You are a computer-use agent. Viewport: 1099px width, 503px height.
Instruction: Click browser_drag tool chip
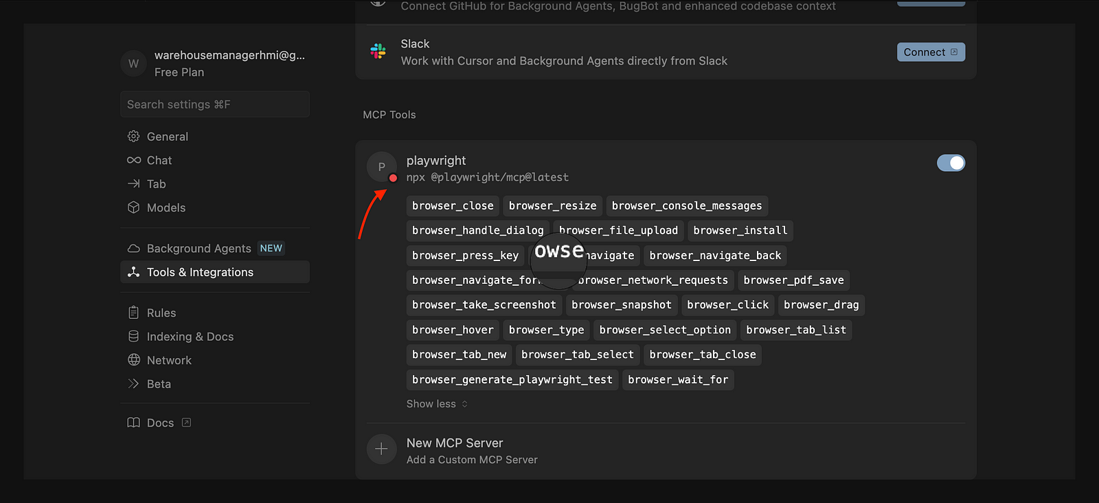[821, 304]
